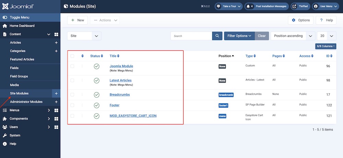Viewport: 343px width, 158px height.
Task: Click the search magnifier icon button
Action: [217, 36]
